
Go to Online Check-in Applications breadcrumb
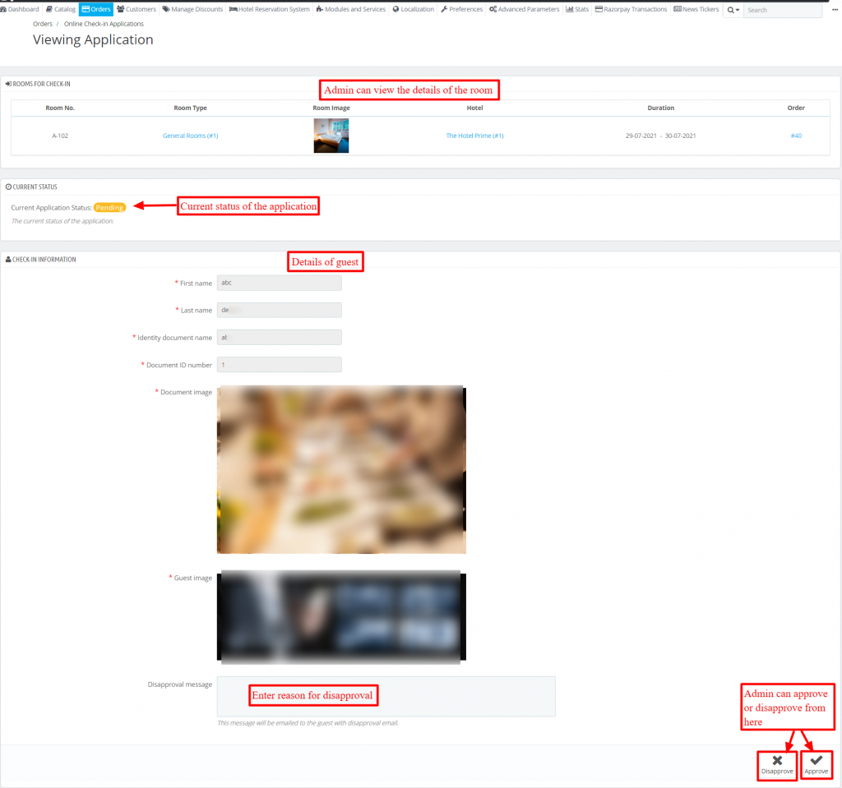[104, 24]
